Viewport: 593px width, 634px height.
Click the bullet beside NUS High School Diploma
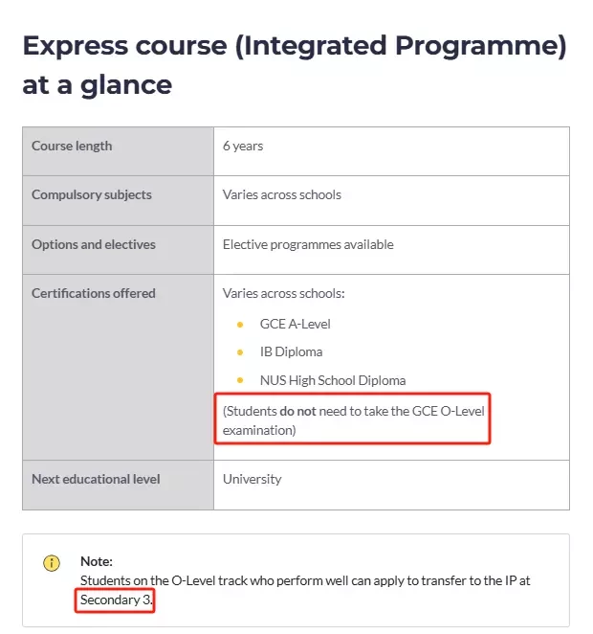coord(240,380)
